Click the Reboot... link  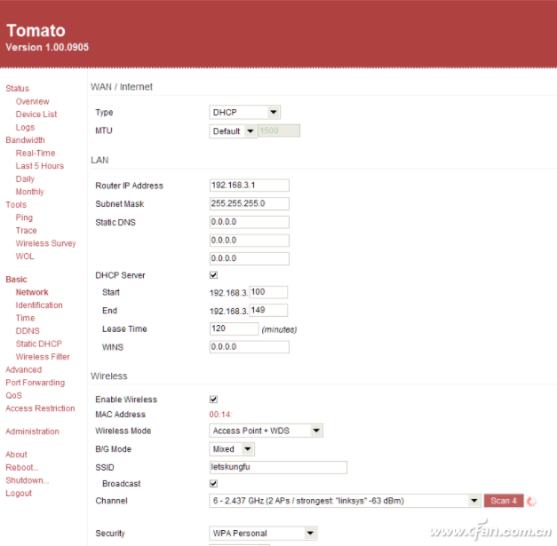pos(22,467)
